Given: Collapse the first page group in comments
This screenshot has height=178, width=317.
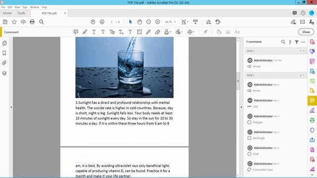Looking at the screenshot, I should tap(304, 51).
